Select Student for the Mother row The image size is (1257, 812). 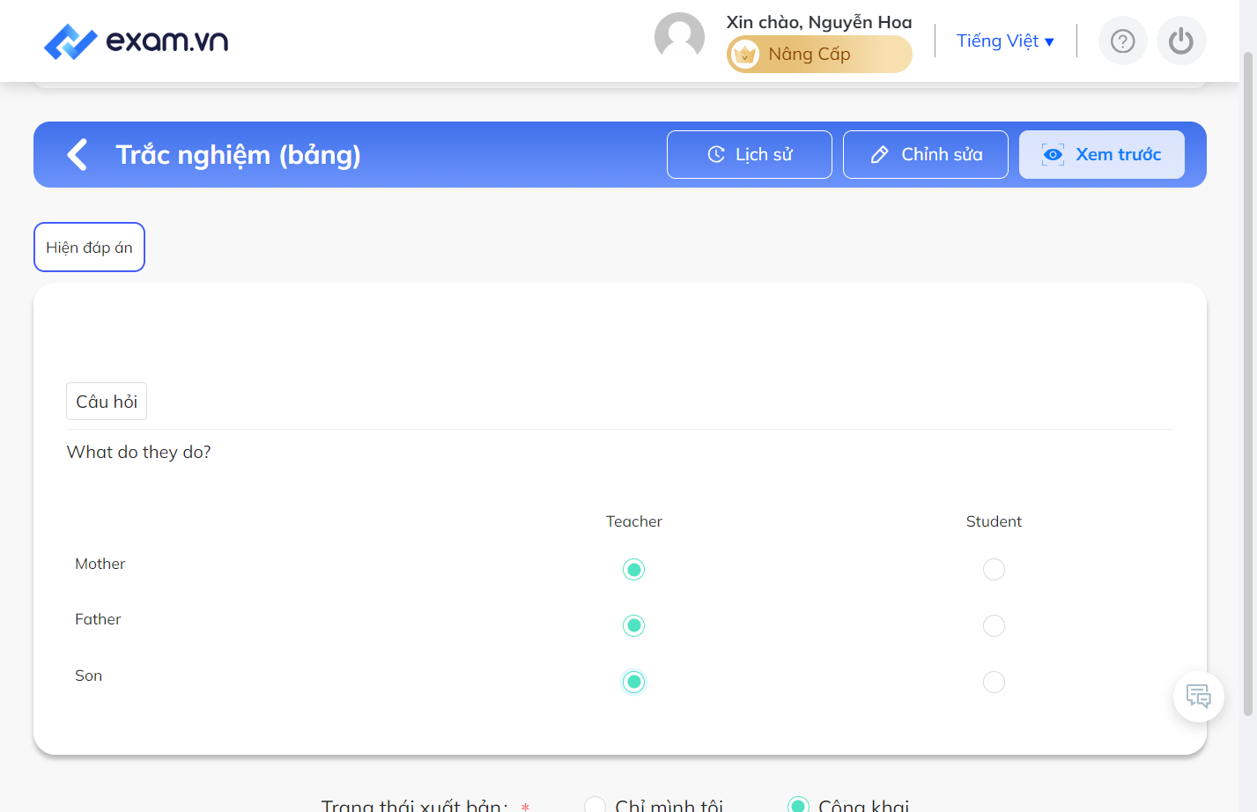coord(994,569)
